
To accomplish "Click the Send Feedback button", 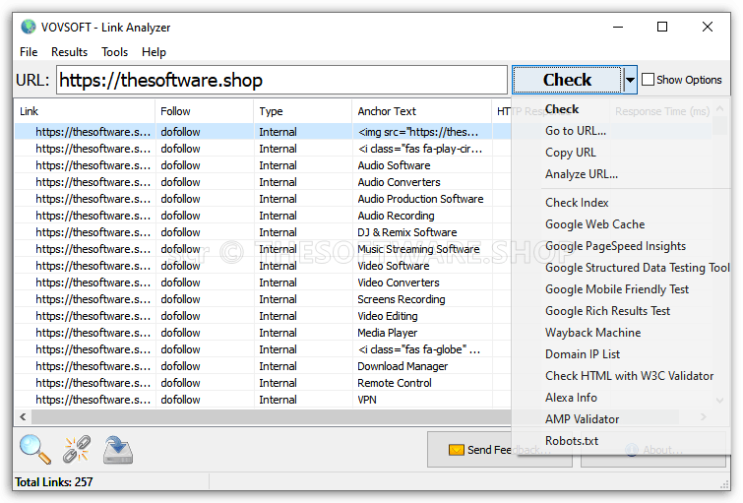I will click(500, 450).
